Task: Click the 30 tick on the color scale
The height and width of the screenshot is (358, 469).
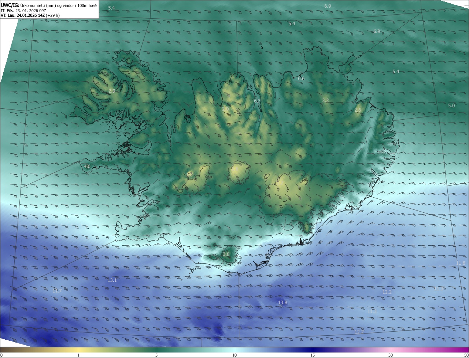Action: point(391,355)
